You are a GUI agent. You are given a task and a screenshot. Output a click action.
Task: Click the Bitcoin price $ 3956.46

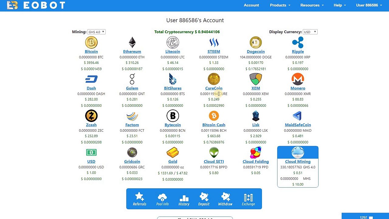91,63
